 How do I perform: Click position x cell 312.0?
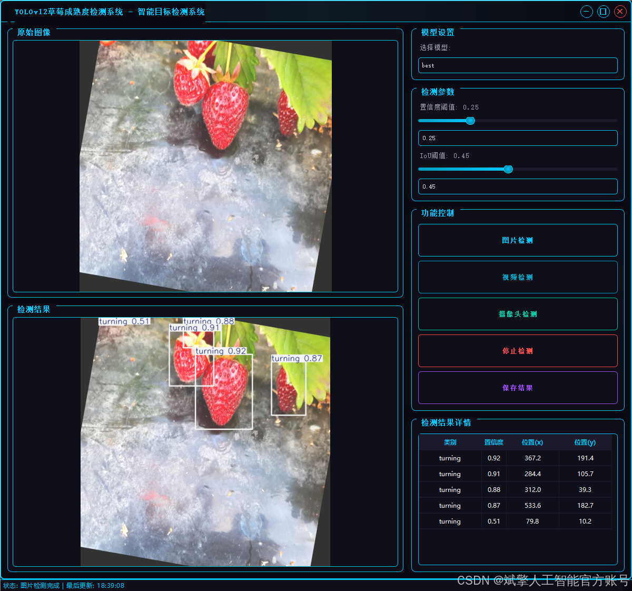[532, 490]
